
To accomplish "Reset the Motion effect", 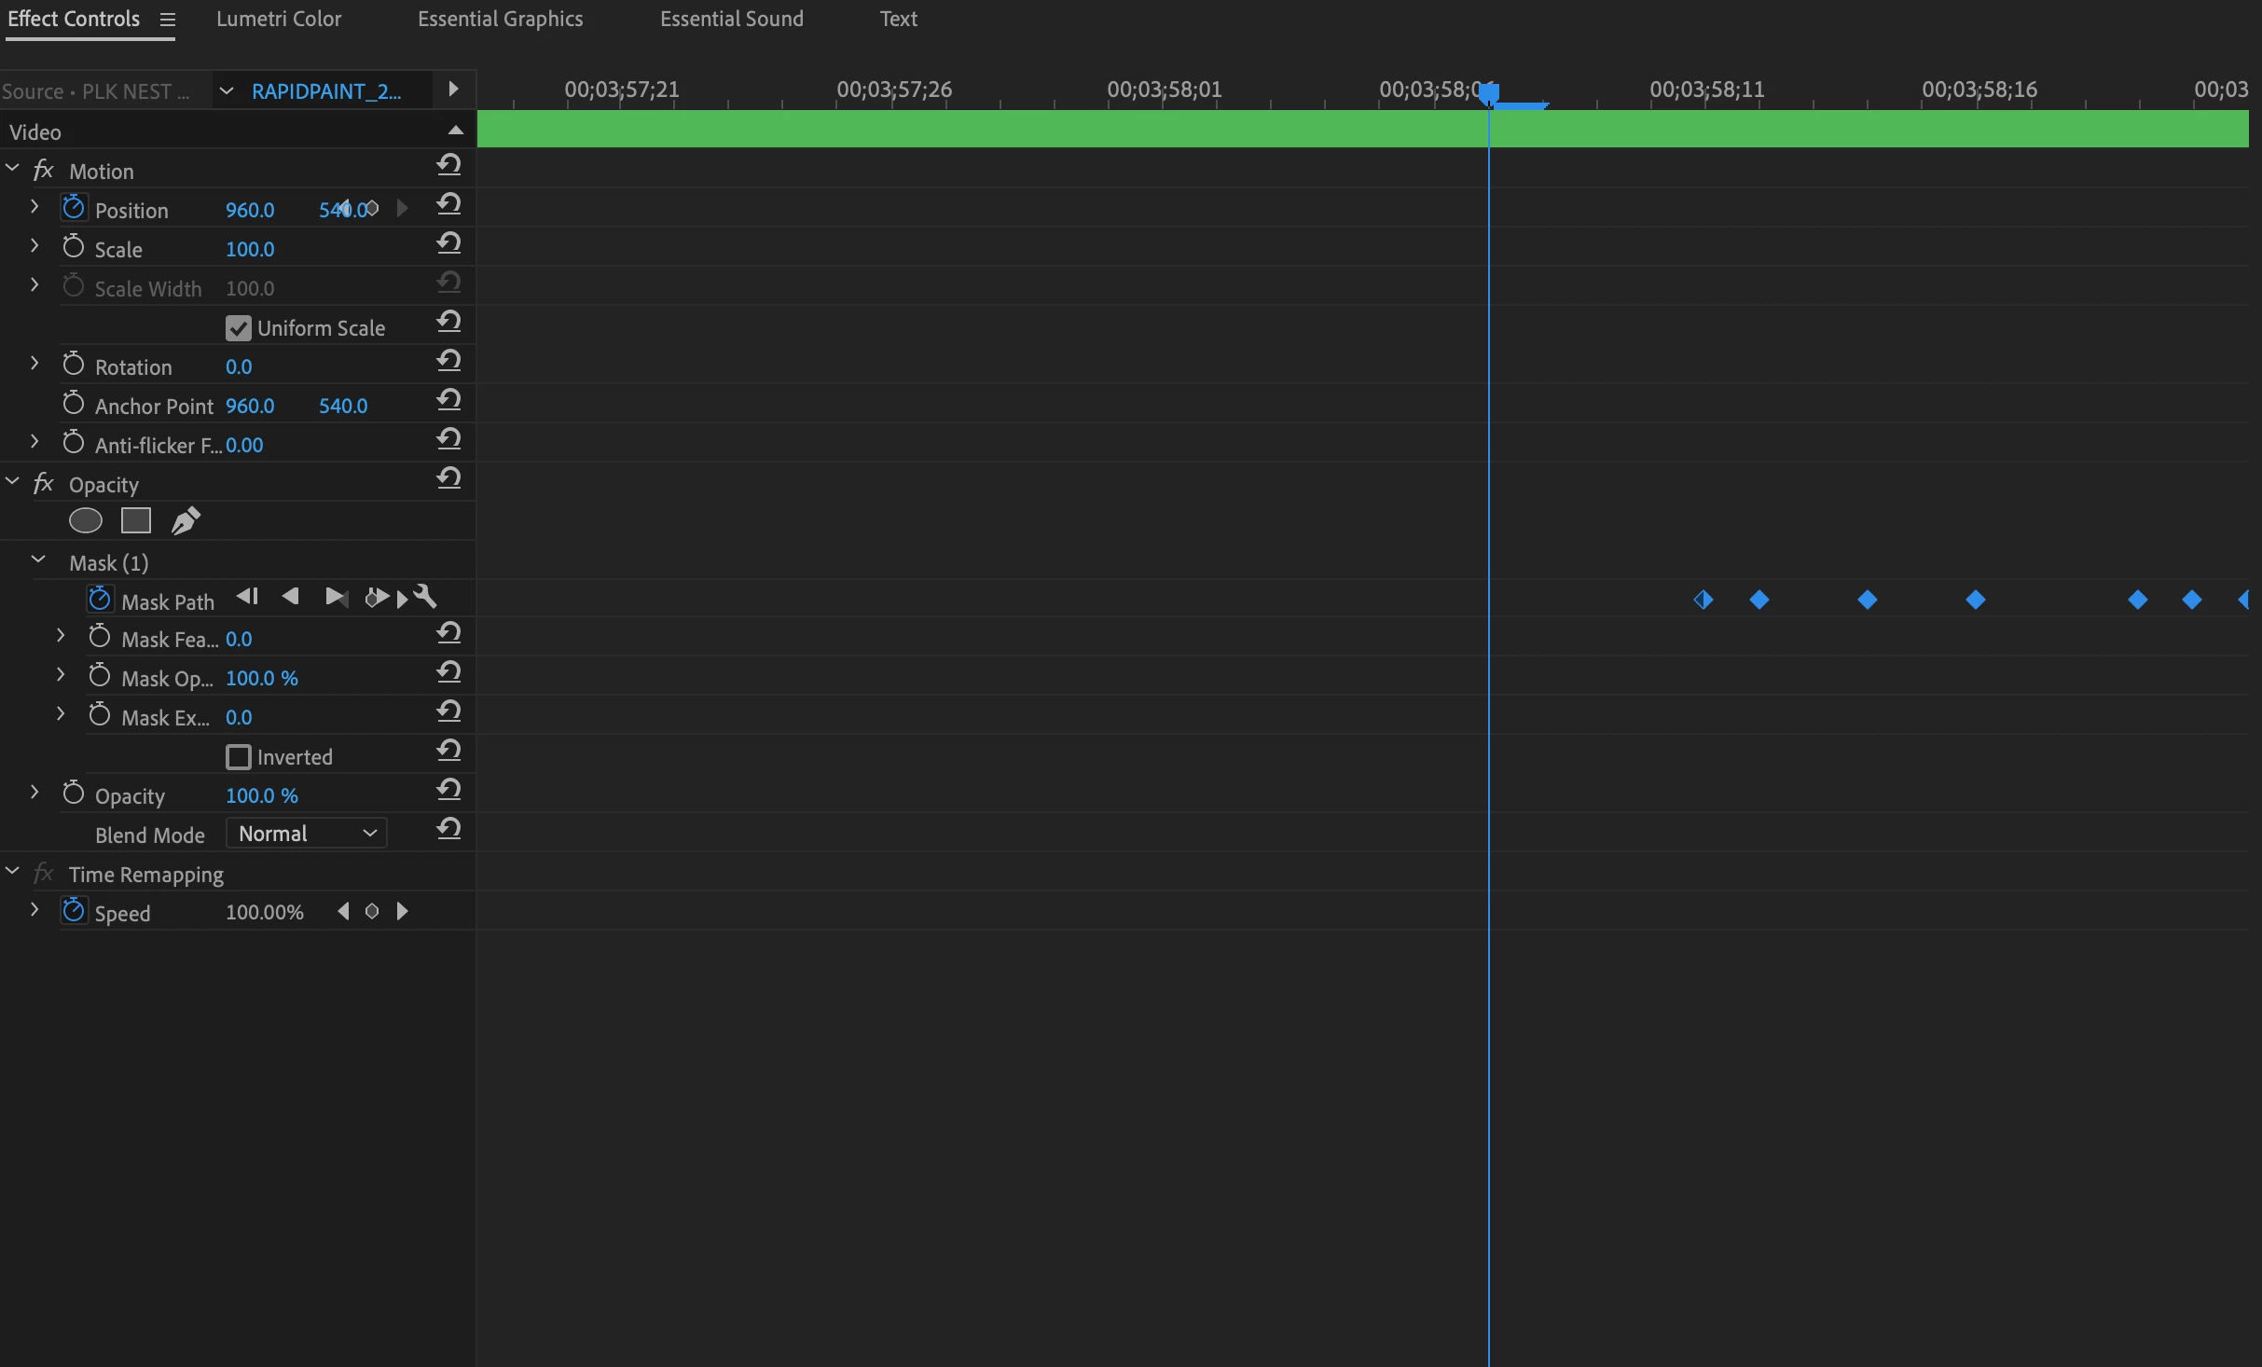I will [448, 166].
